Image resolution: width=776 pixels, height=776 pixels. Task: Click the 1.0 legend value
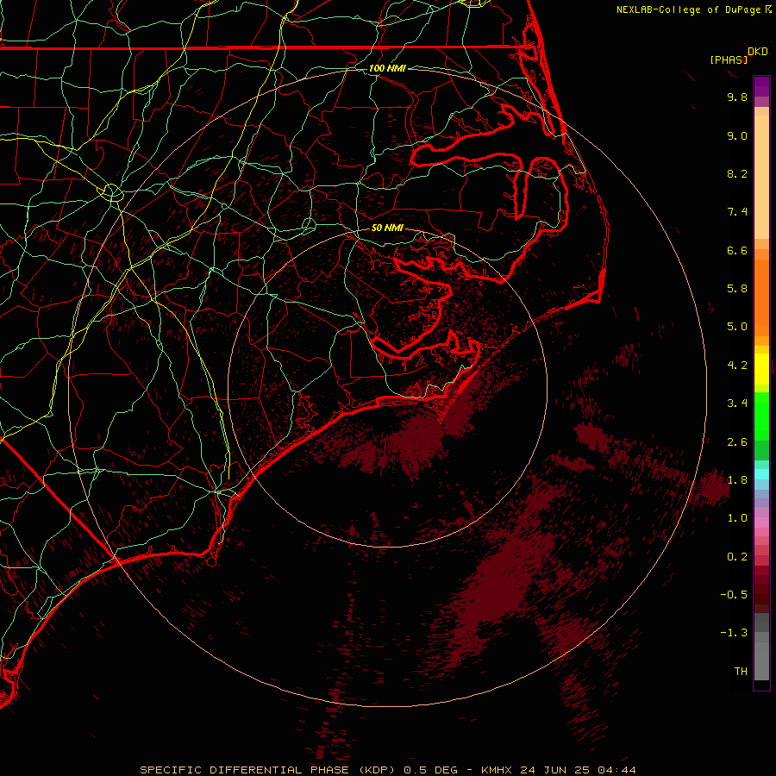tap(737, 518)
